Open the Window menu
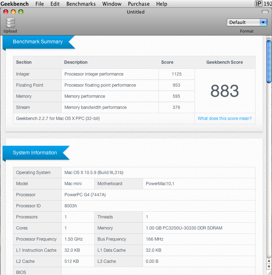Screen dimensions: 272x275 [x=112, y=4]
